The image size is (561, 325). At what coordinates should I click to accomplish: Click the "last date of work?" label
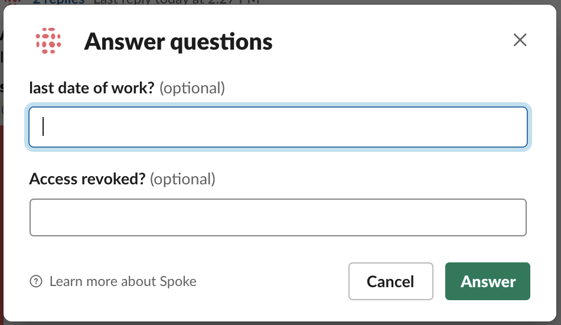(x=92, y=88)
